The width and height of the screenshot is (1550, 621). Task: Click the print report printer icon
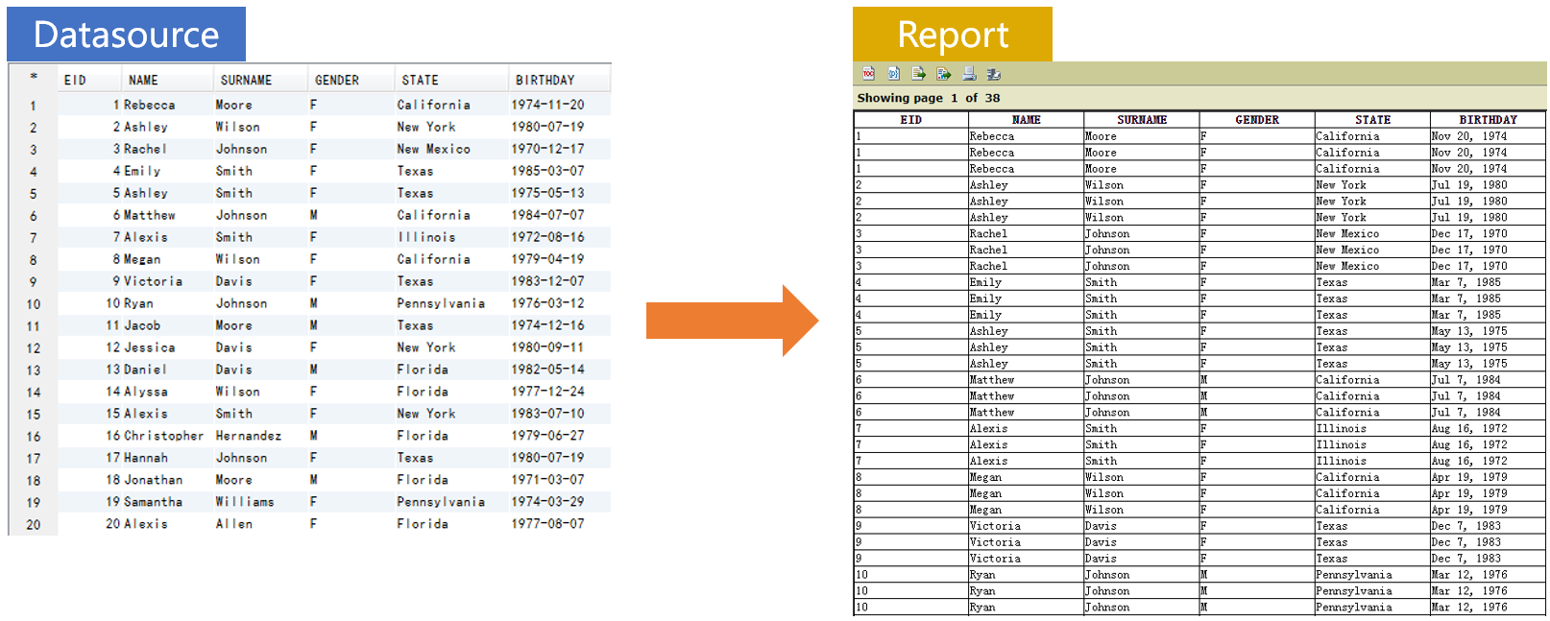tap(969, 74)
